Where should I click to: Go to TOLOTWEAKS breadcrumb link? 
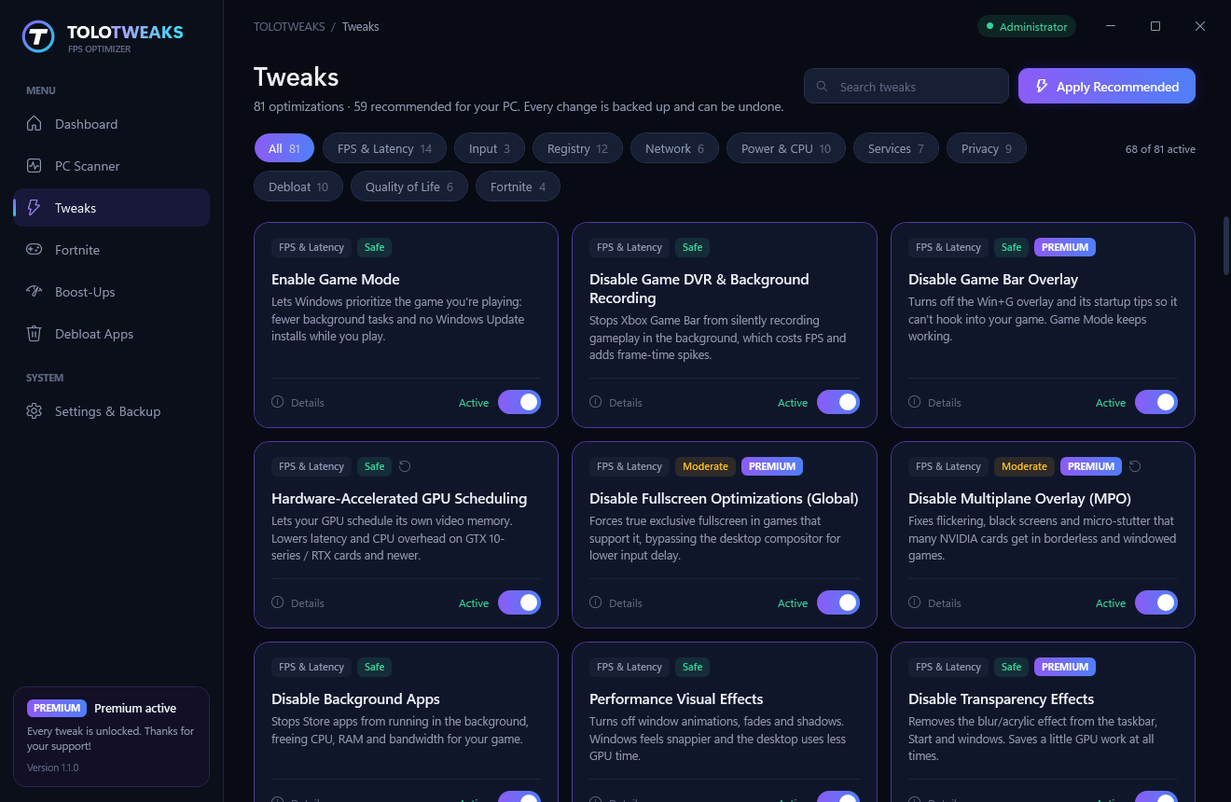tap(289, 27)
